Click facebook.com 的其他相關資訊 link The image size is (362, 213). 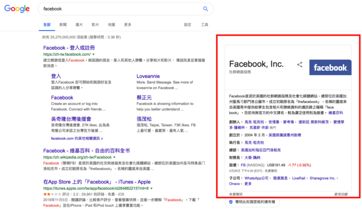point(77,138)
